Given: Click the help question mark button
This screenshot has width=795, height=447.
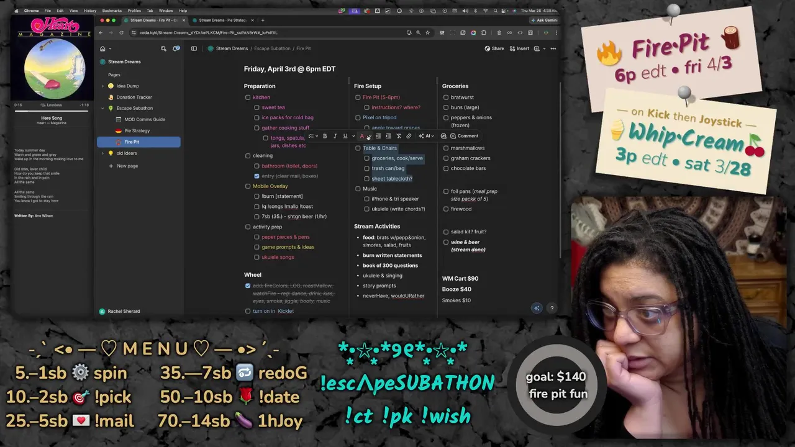Looking at the screenshot, I should coord(552,308).
